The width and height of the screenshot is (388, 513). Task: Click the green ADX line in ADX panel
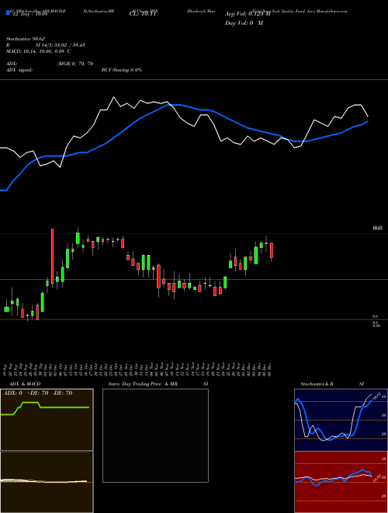(x=45, y=407)
